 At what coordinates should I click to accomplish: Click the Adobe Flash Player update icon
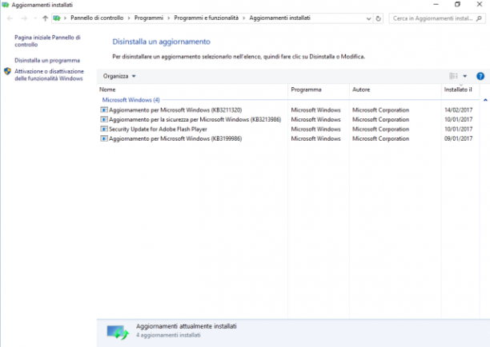(x=104, y=129)
